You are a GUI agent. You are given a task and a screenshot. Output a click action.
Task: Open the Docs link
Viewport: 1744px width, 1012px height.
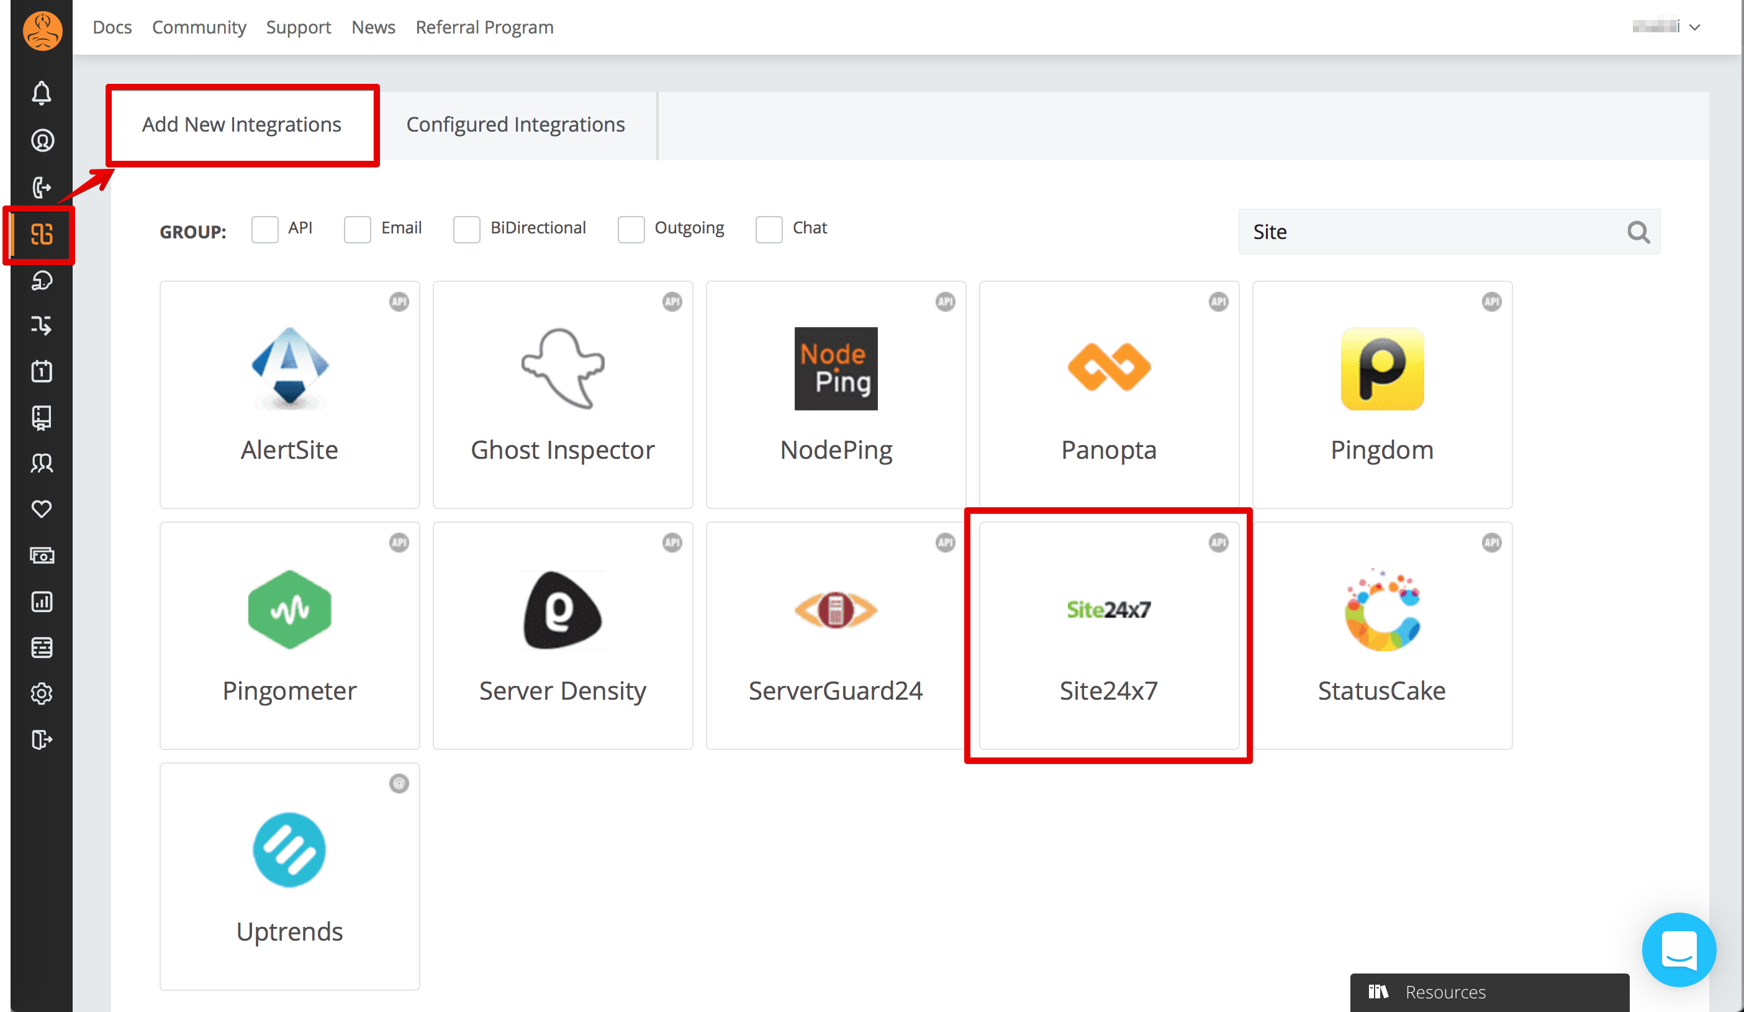112,27
